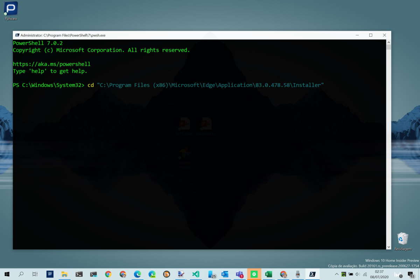Image resolution: width=420 pixels, height=280 pixels.
Task: Launch Visual Studio Code from taskbar
Action: click(196, 274)
